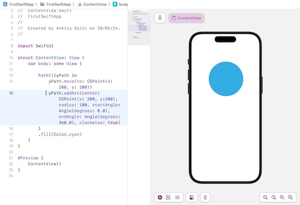Click the '// FirstSwiftApp' comment line
The height and width of the screenshot is (205, 300).
pyautogui.click(x=39, y=16)
